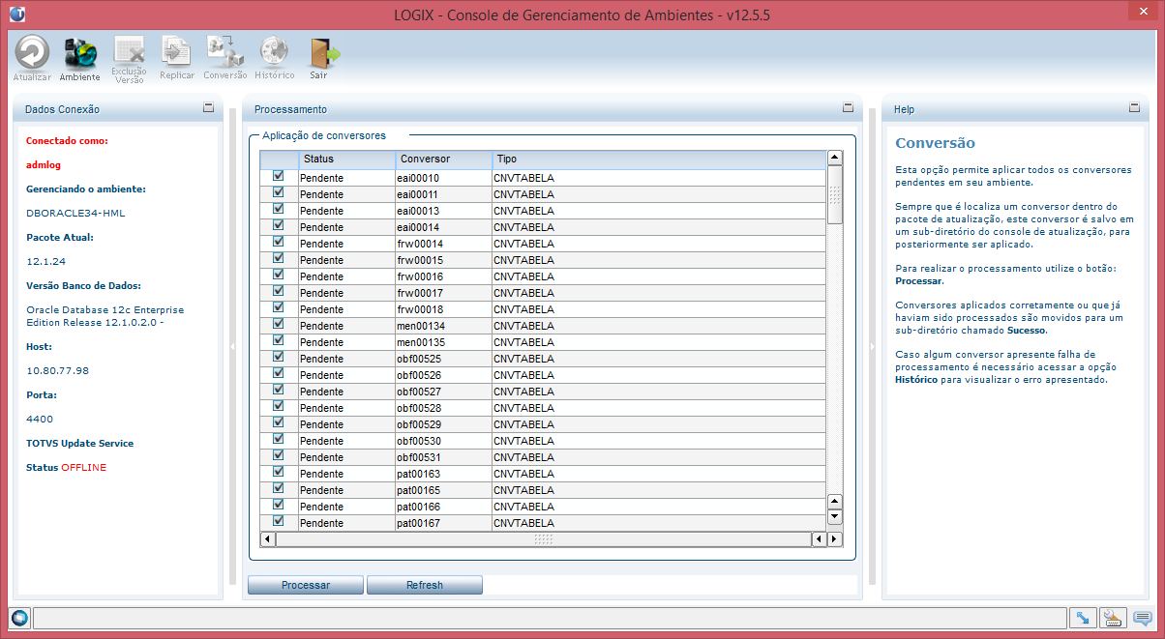Click the checkbox column header
1165x639 pixels.
pyautogui.click(x=279, y=159)
